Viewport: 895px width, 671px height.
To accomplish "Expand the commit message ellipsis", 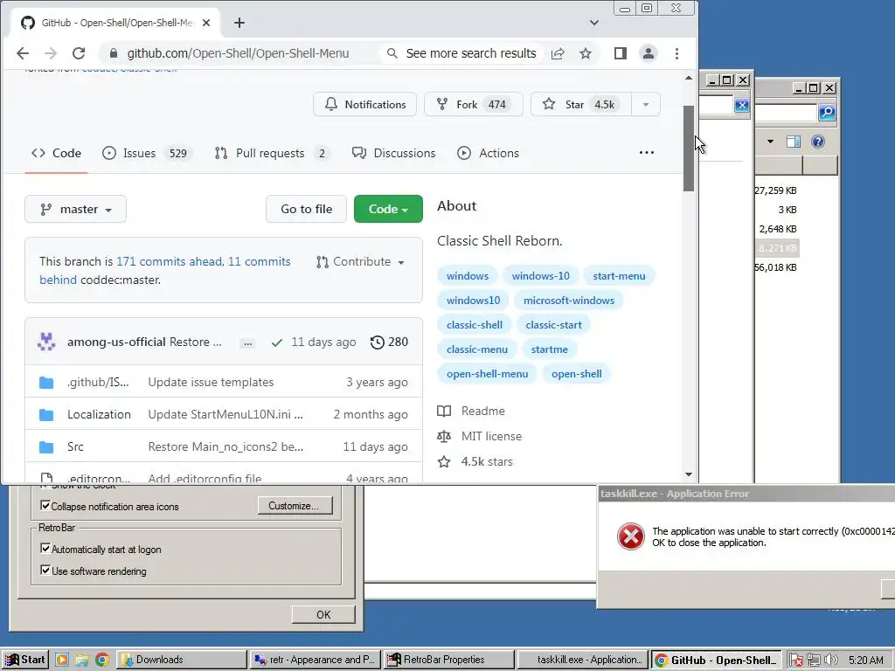I will coord(247,342).
